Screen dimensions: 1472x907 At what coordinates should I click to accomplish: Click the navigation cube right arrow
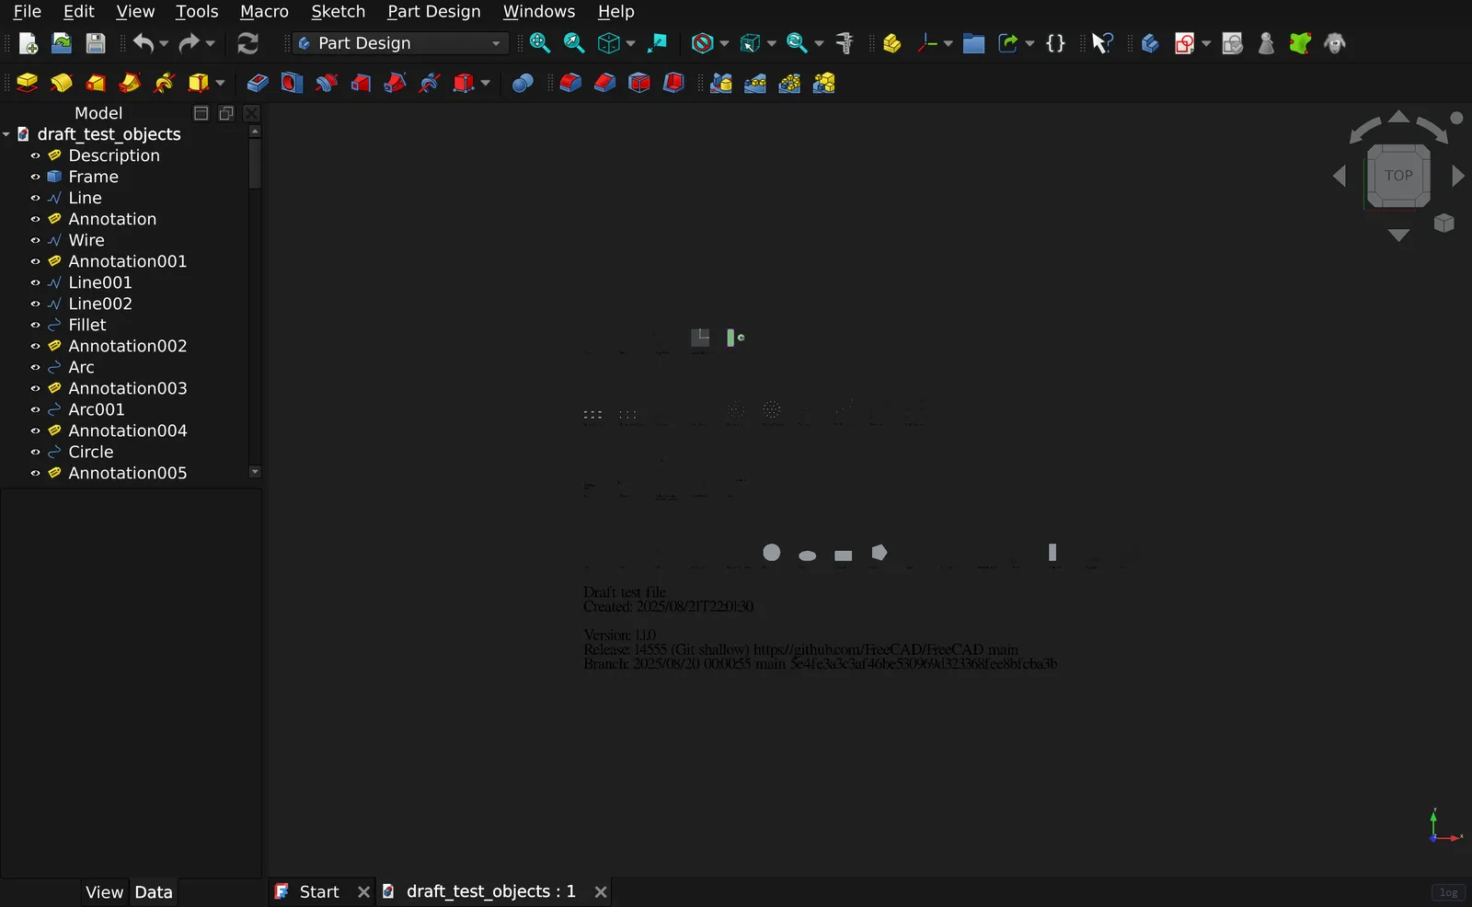click(x=1457, y=176)
